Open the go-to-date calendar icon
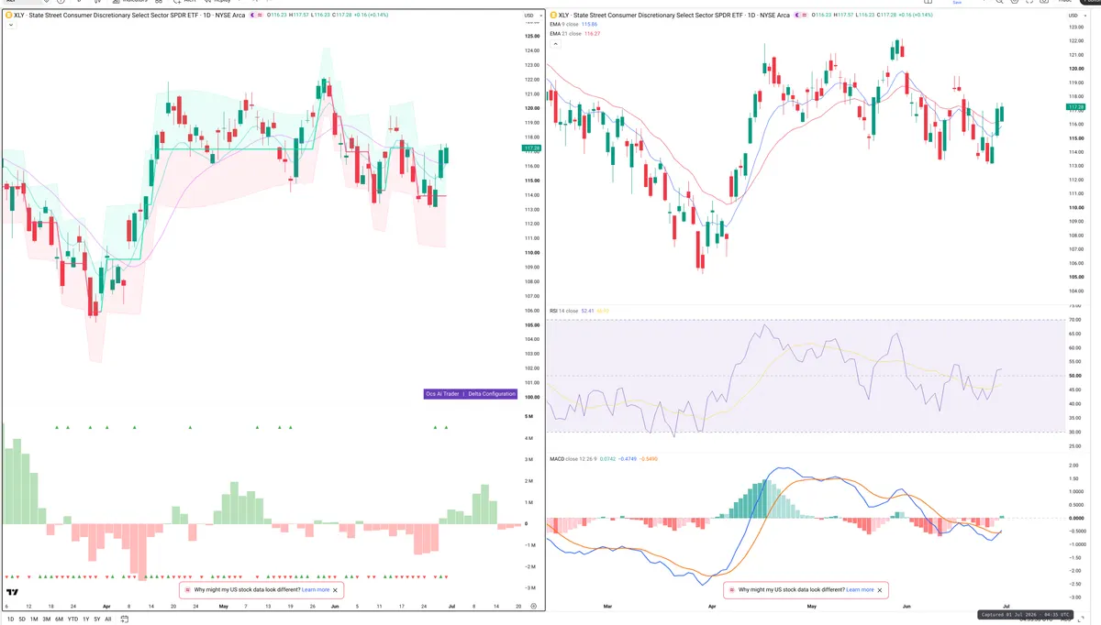The height and width of the screenshot is (625, 1101). pyautogui.click(x=124, y=619)
